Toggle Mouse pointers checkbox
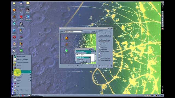The image size is (175, 98). [x=100, y=49]
